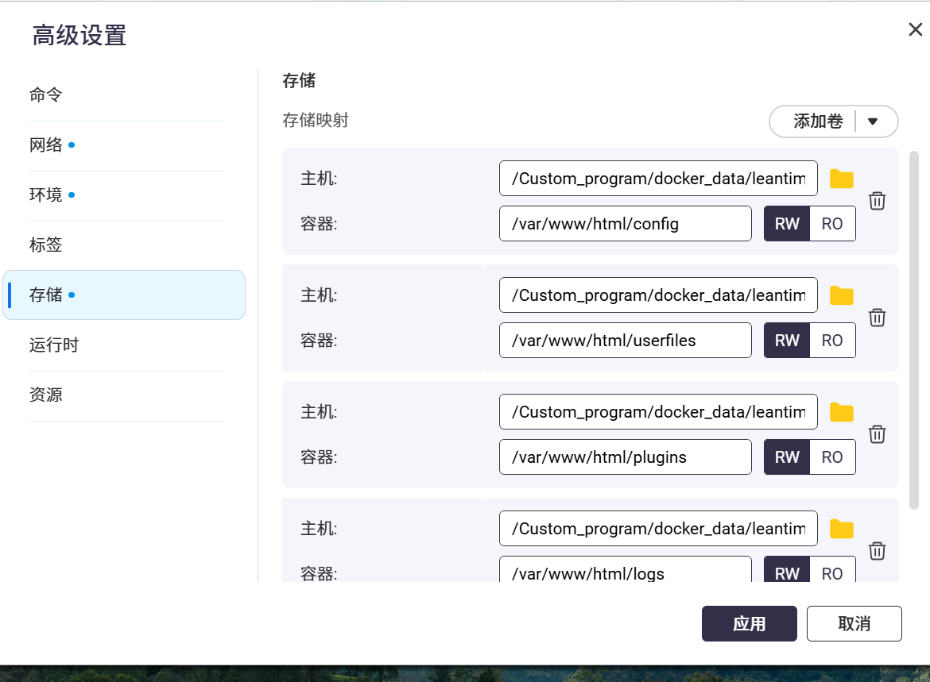Viewport: 930px width, 682px height.
Task: Delete the /var/www/html/userfiles volume mapping
Action: coord(877,318)
